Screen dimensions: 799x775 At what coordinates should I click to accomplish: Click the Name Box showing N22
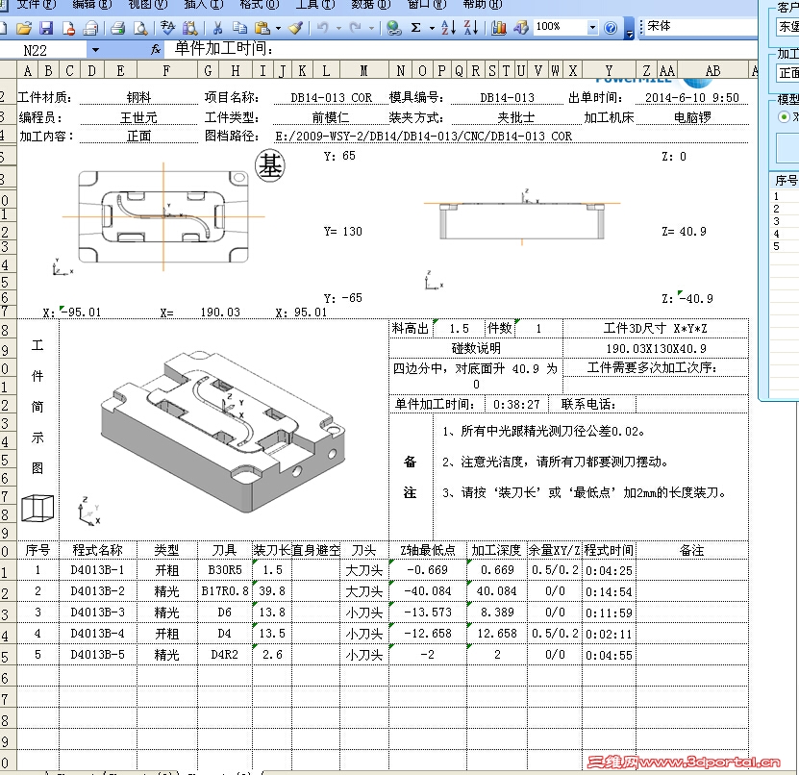point(44,50)
